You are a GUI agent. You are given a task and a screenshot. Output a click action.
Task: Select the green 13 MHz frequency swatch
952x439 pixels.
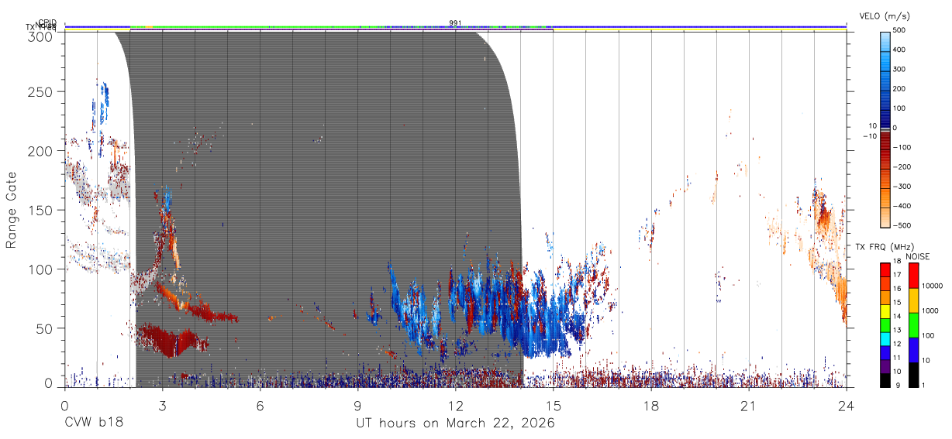[x=885, y=324]
